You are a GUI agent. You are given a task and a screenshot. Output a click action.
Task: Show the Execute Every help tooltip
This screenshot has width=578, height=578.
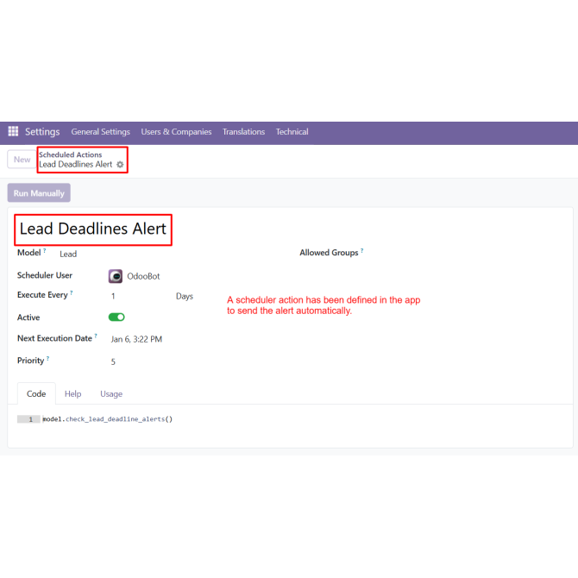point(72,293)
